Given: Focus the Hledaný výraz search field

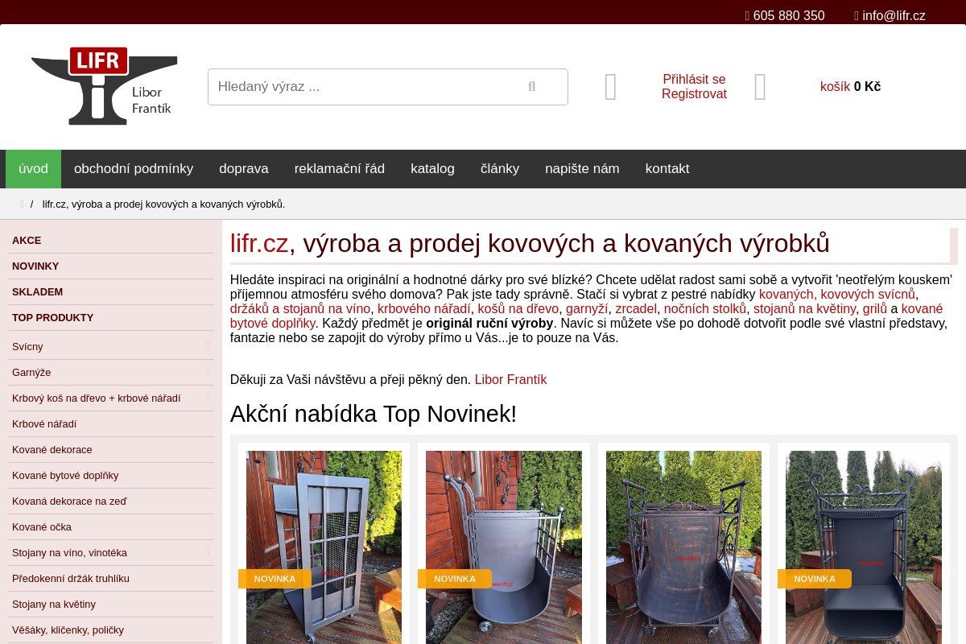Looking at the screenshot, I should pyautogui.click(x=362, y=87).
